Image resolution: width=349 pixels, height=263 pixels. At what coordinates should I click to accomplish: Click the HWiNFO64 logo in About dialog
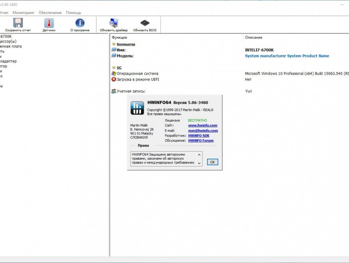tap(137, 108)
